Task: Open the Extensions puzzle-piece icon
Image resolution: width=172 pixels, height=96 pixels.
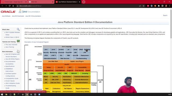Action: coord(159,6)
